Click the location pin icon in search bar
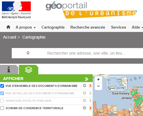 (x=28, y=53)
